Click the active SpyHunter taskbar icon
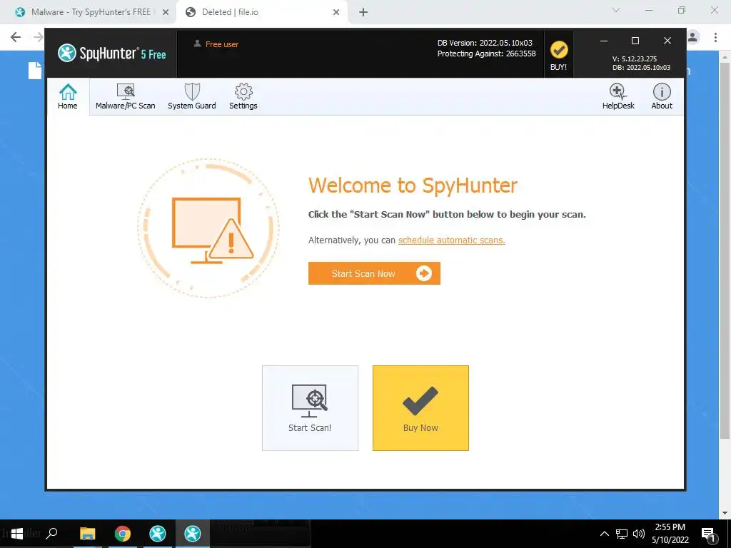Viewport: 731px width, 548px height. coord(193,534)
